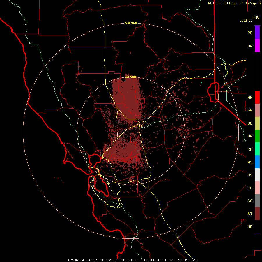The width and height of the screenshot is (262, 262).
Task: Select the GR legend color block
Action: pos(257,110)
